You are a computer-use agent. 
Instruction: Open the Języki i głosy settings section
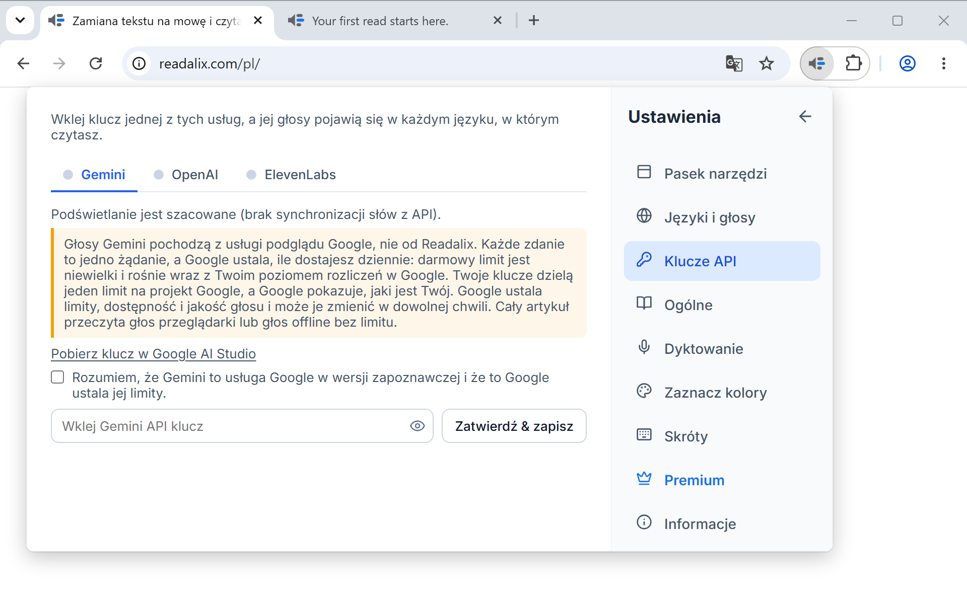click(x=722, y=217)
